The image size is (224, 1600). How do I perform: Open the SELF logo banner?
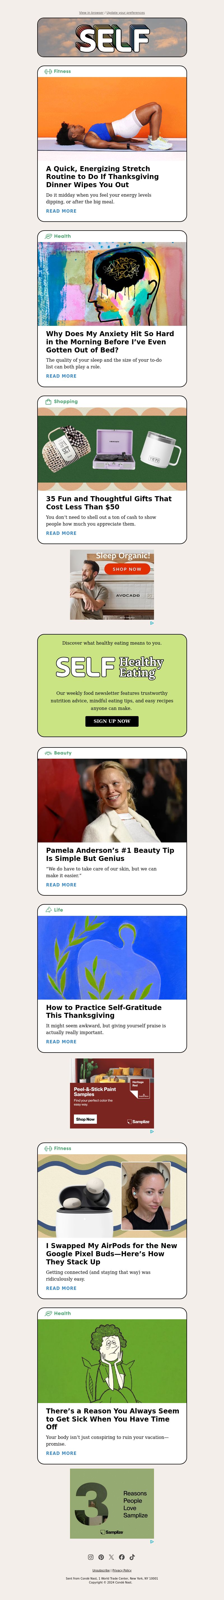(112, 38)
